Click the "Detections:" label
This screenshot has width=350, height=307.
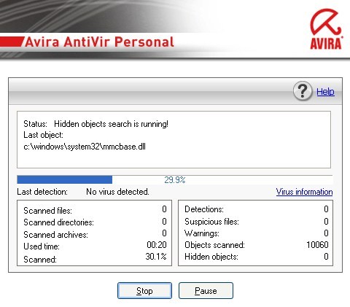pyautogui.click(x=204, y=209)
